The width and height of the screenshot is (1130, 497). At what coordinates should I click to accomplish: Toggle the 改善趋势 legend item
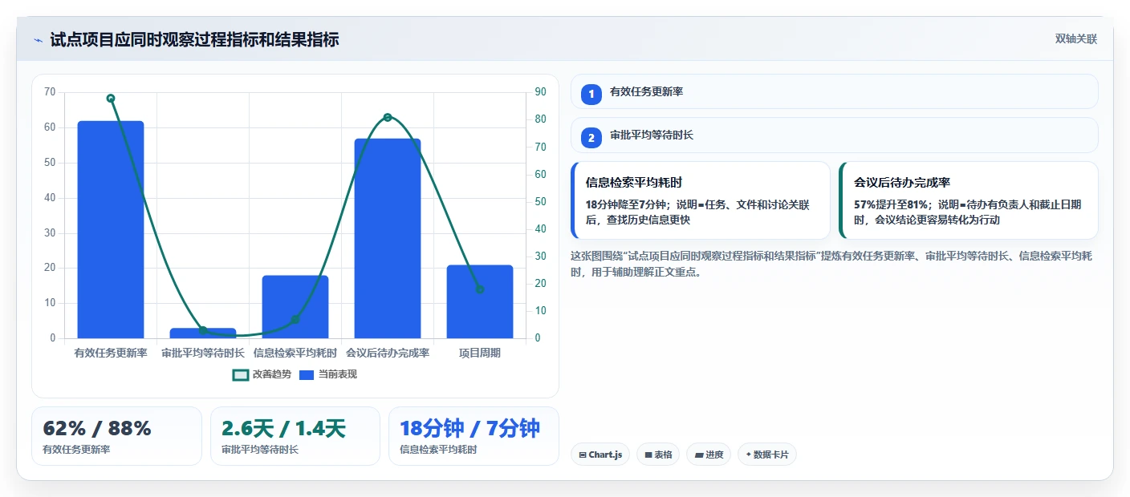[x=262, y=374]
